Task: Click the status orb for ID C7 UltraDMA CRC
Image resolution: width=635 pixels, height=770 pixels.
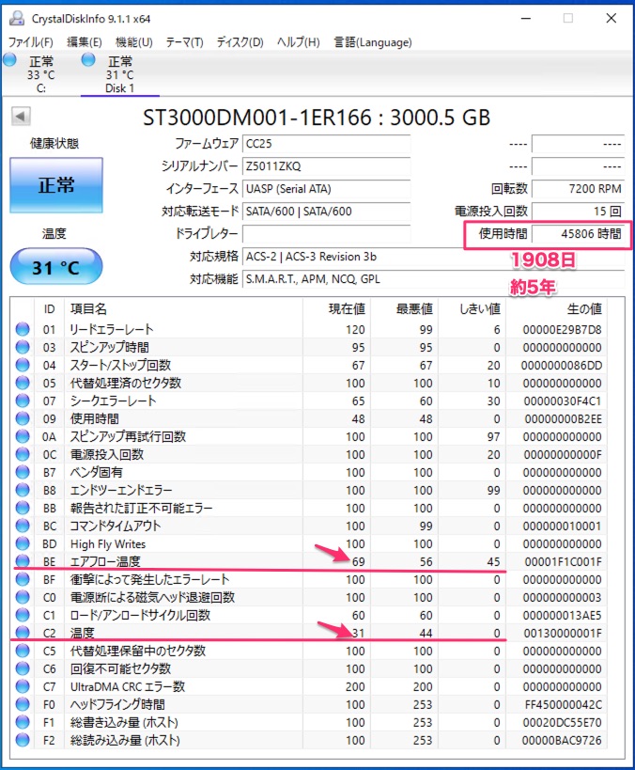Action: click(x=23, y=686)
